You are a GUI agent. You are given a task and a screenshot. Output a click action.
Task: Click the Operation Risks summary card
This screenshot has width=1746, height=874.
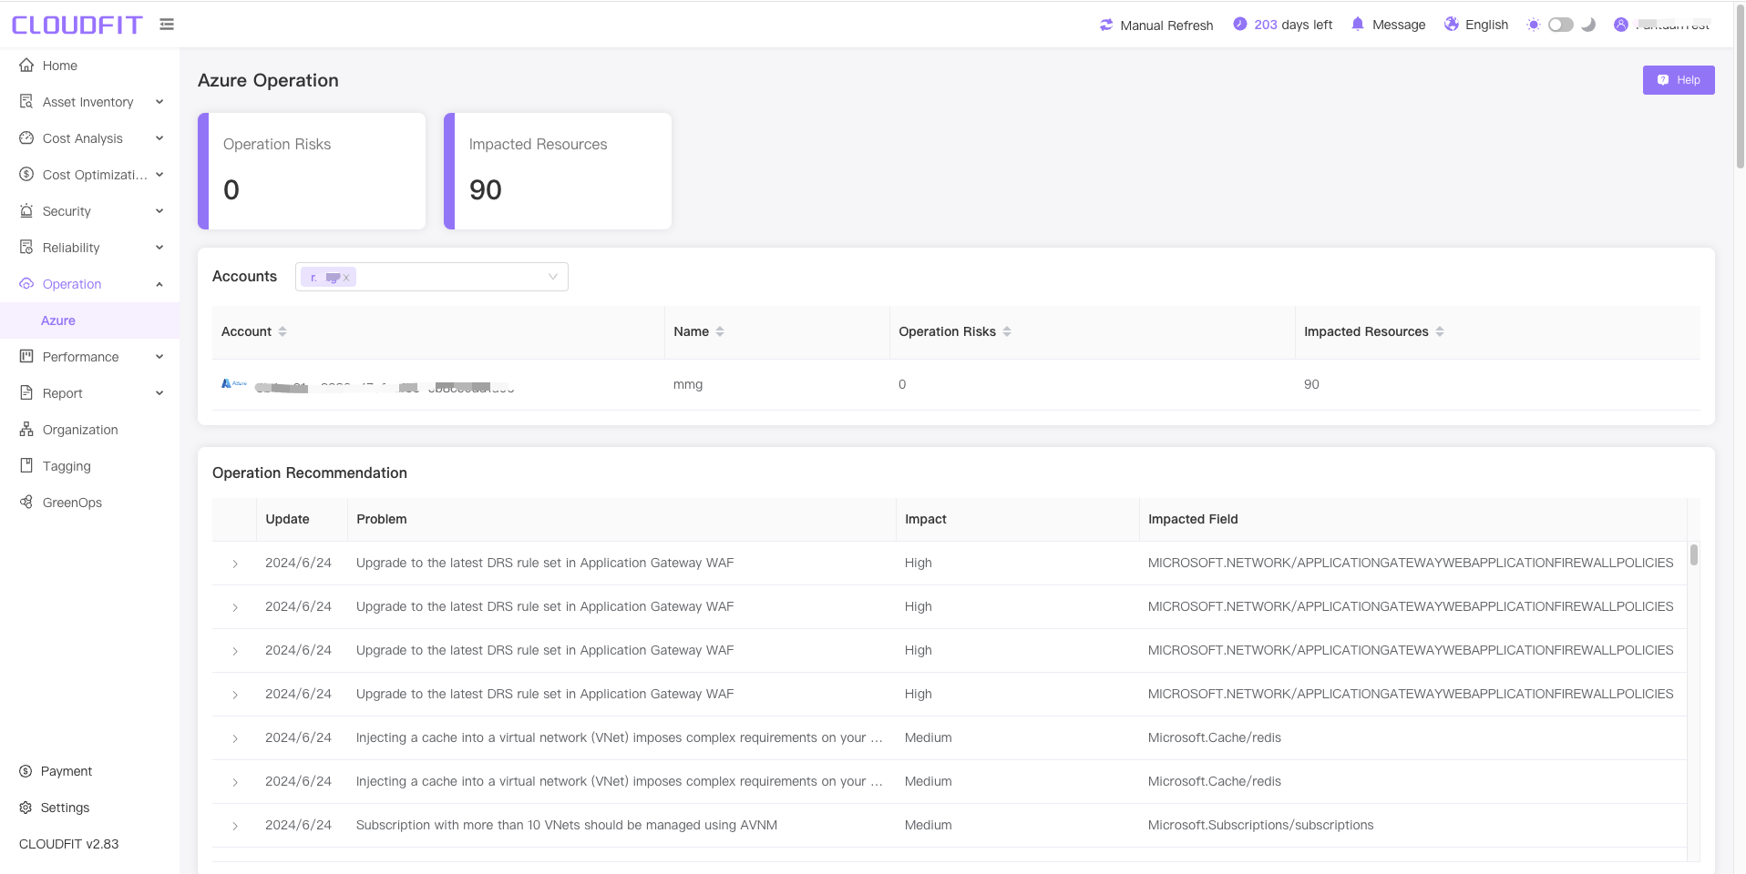(x=312, y=171)
